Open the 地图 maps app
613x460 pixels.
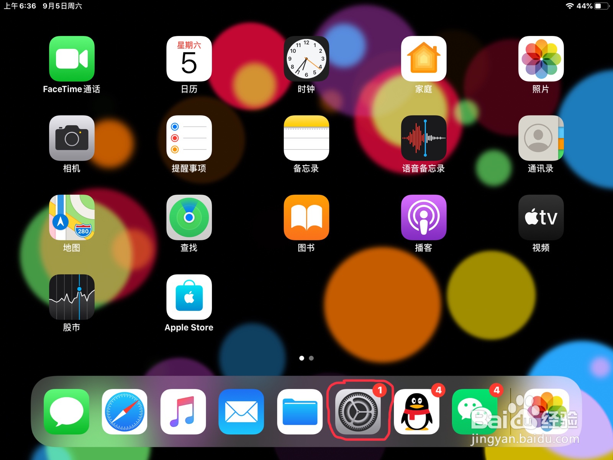[72, 217]
